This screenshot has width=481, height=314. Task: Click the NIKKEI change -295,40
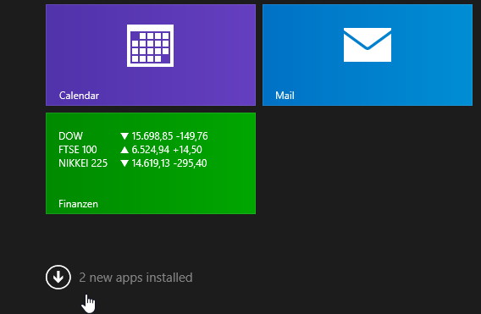coord(191,163)
